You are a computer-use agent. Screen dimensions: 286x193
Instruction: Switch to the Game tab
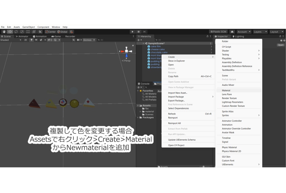coord(56,37)
